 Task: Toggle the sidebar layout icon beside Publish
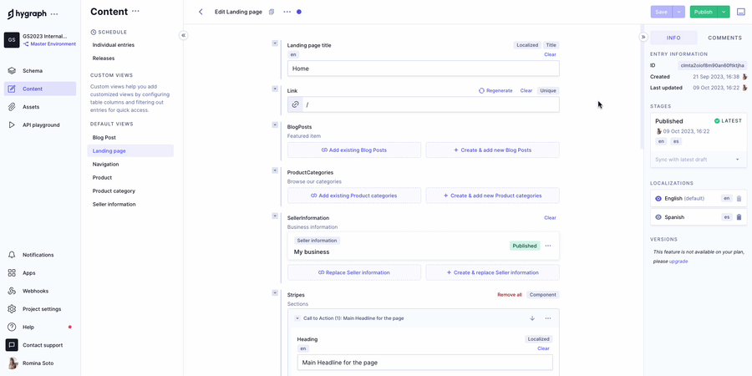(740, 12)
